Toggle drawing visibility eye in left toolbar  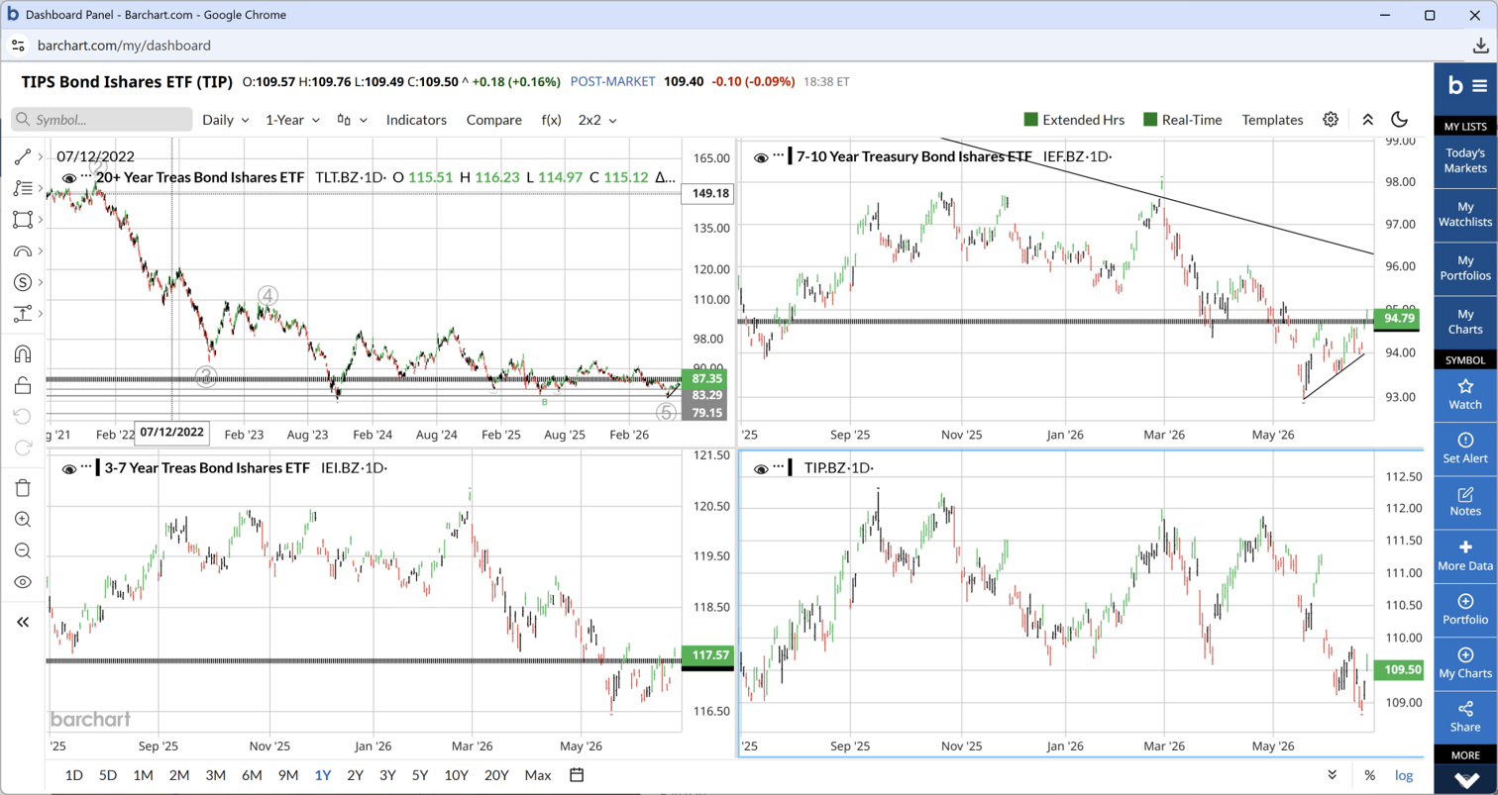tap(22, 582)
